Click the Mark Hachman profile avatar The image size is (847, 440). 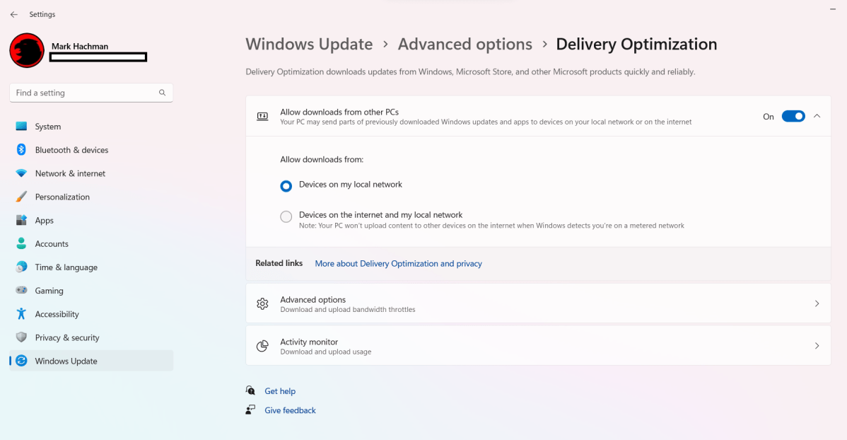26,50
